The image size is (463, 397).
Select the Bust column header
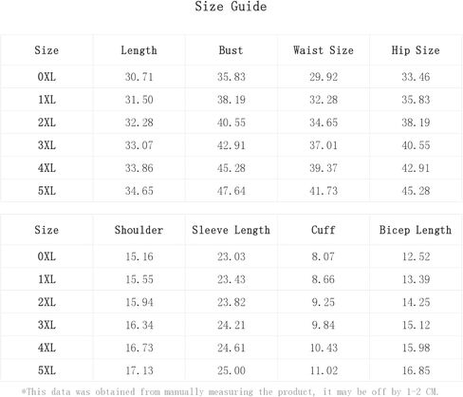pos(231,50)
